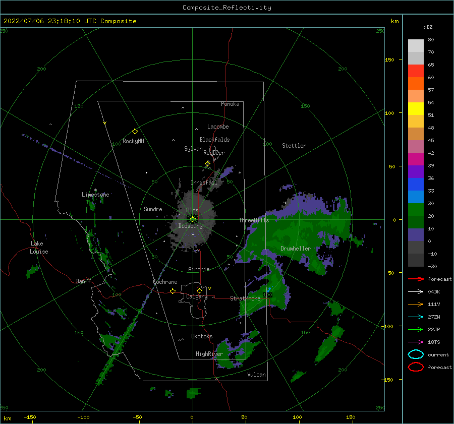Screen dimensions: 454x424
Task: Click the royal blue 36-33 dBZ swatch
Action: [416, 185]
